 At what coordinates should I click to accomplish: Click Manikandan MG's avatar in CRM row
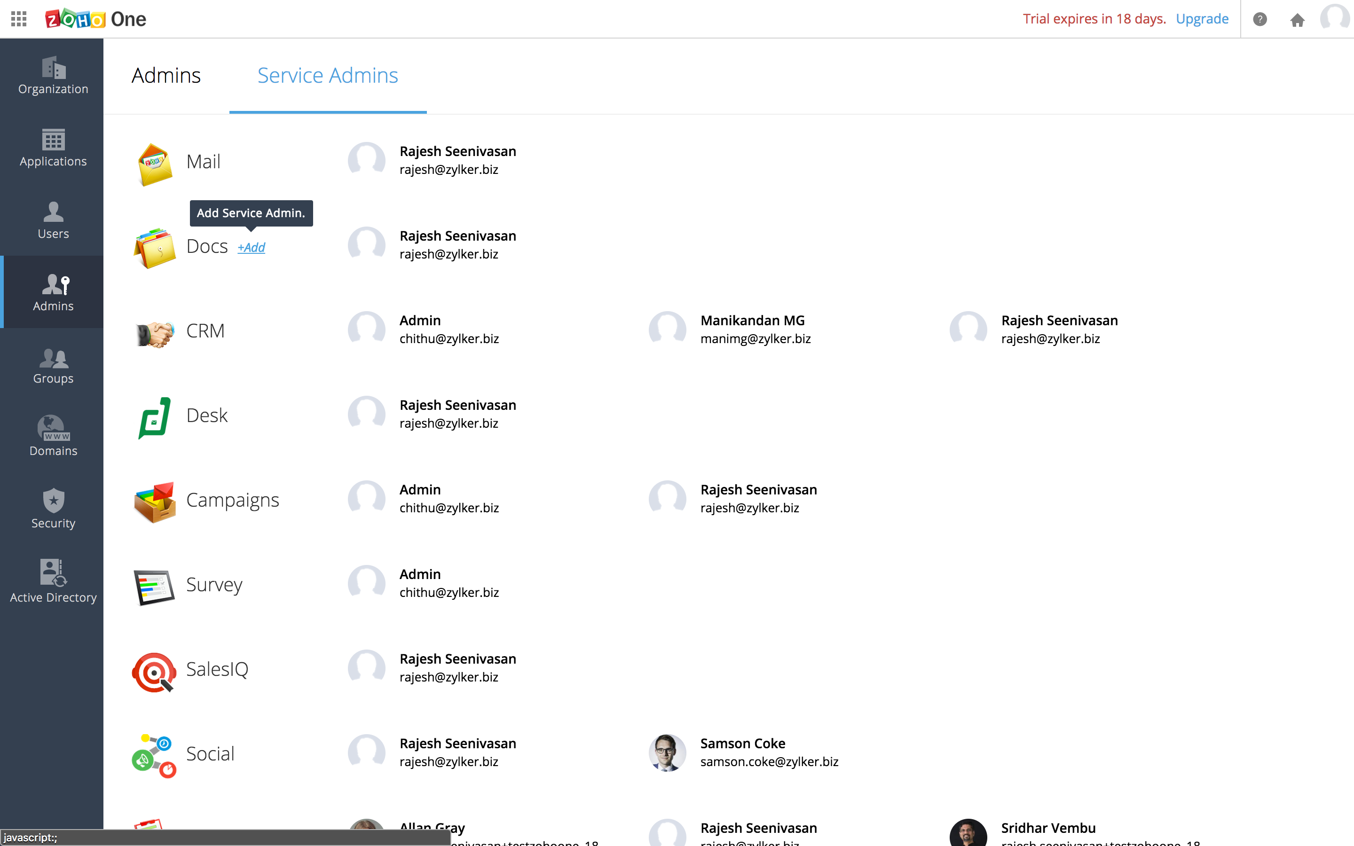pyautogui.click(x=668, y=329)
